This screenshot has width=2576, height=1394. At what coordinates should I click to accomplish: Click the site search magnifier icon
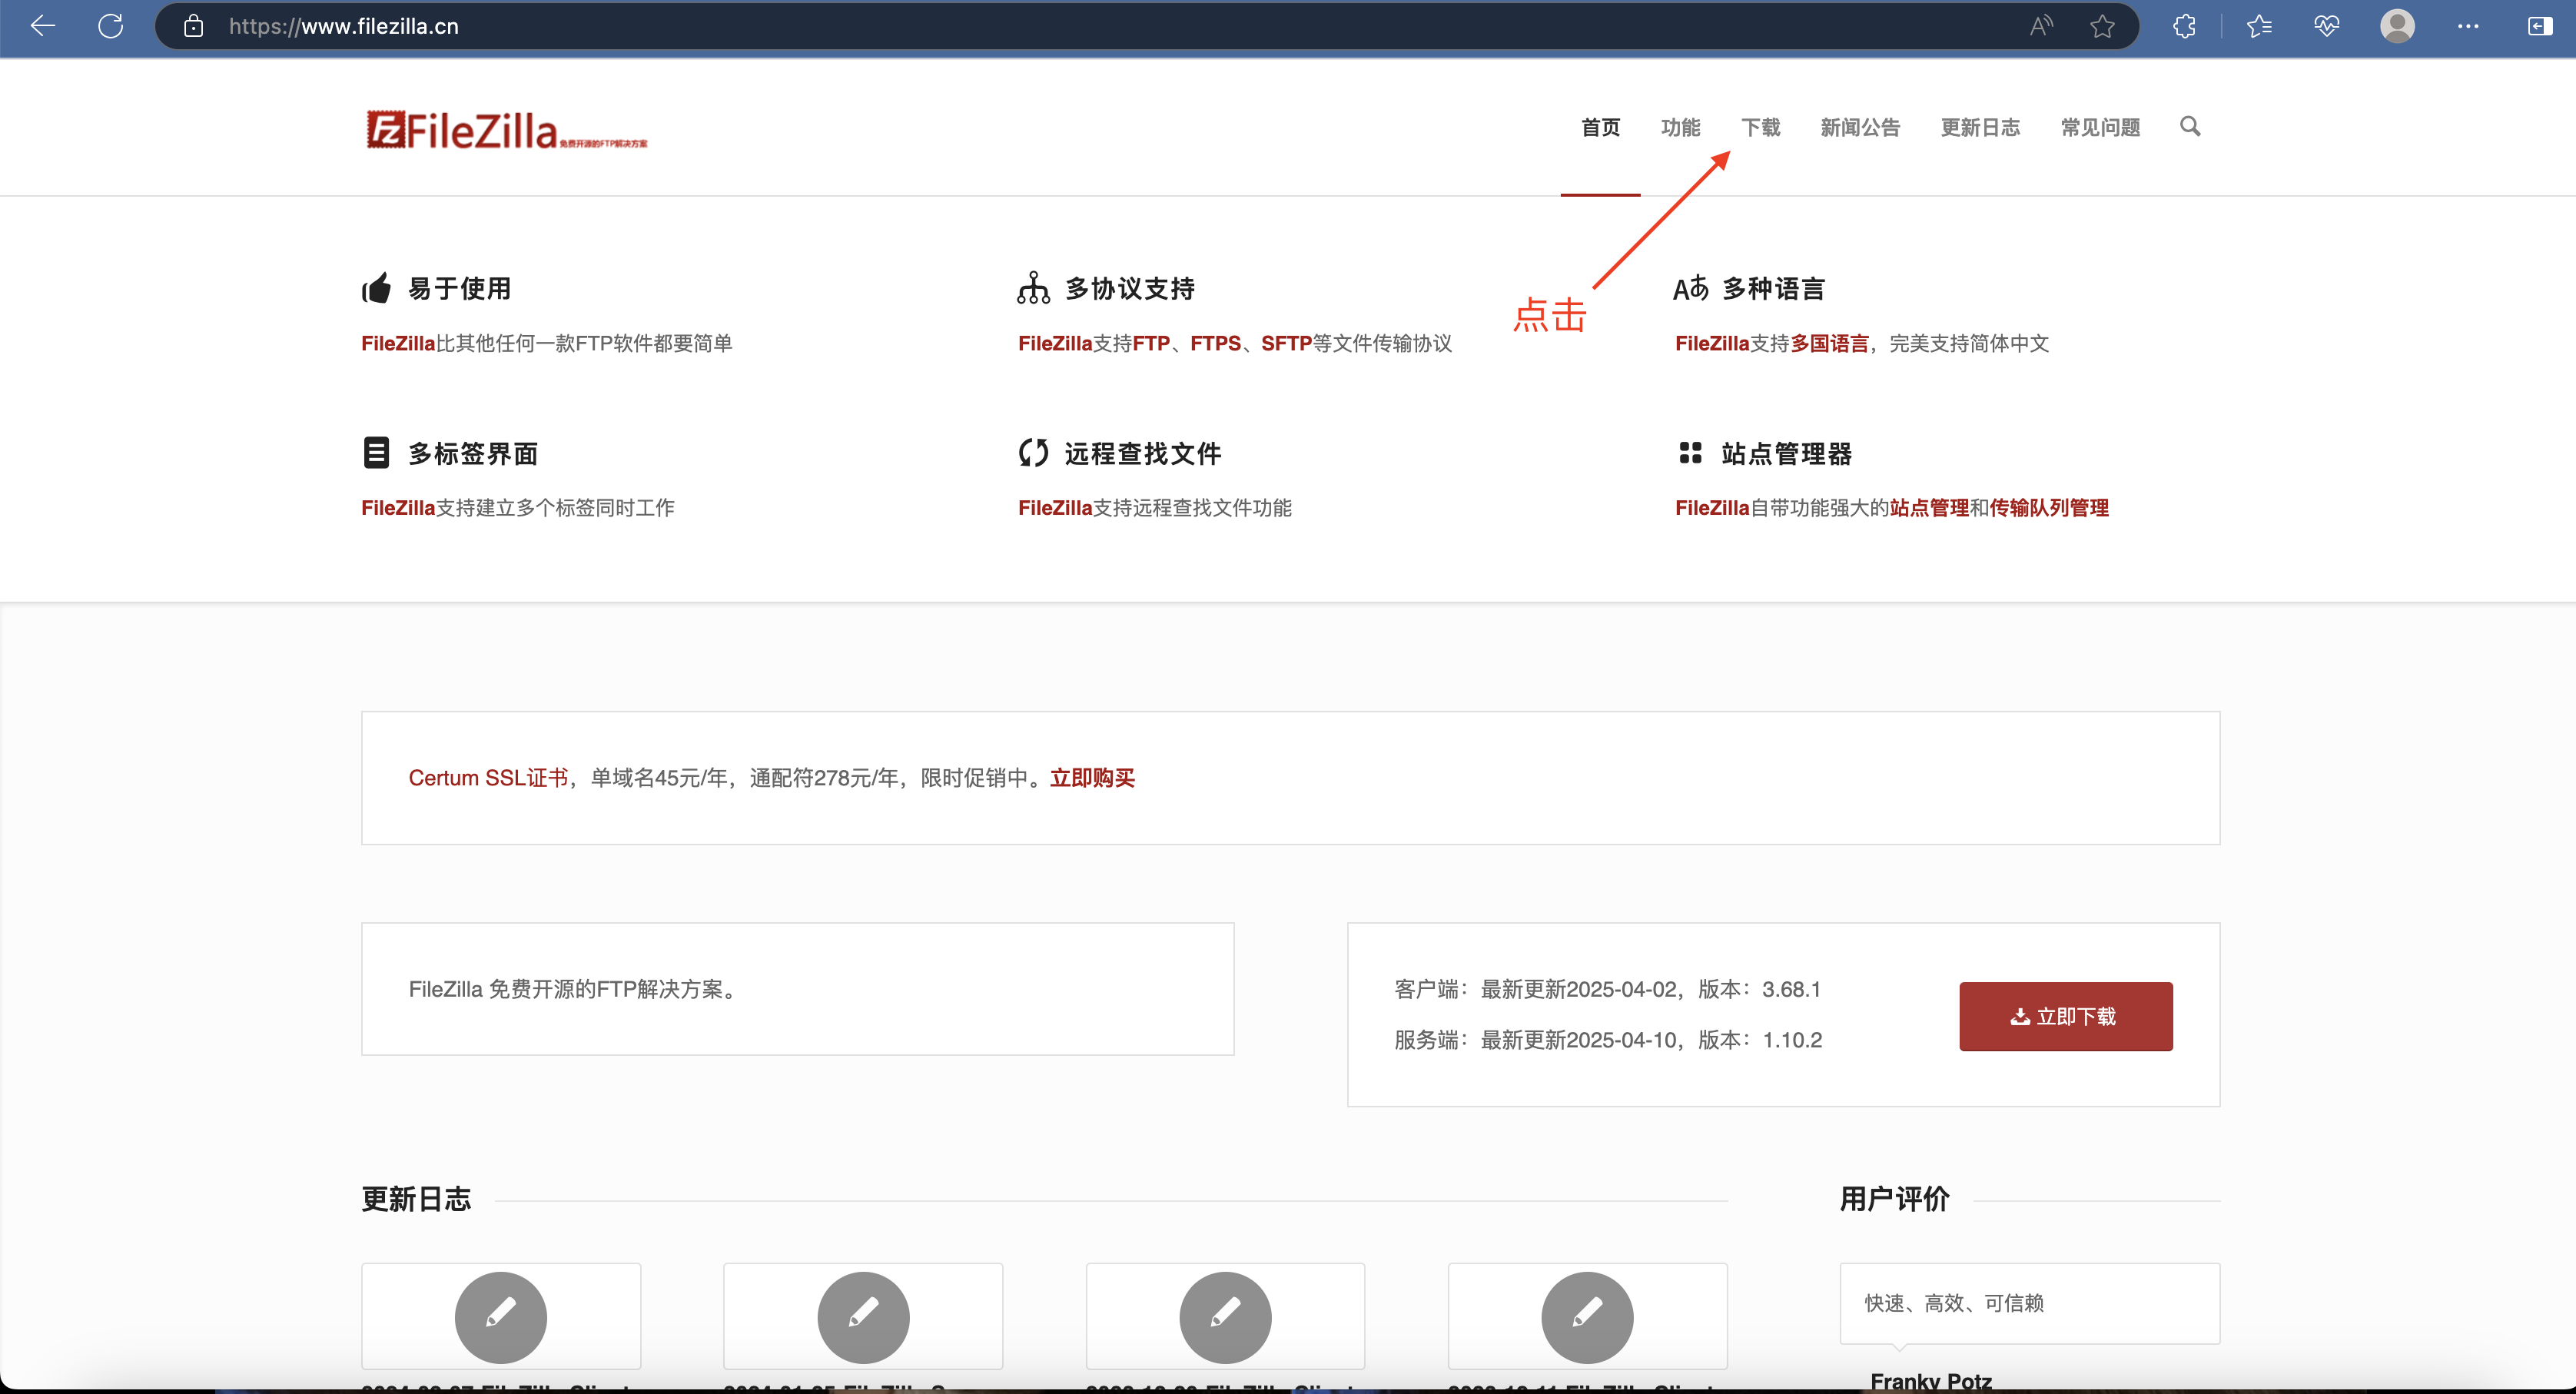(2190, 127)
